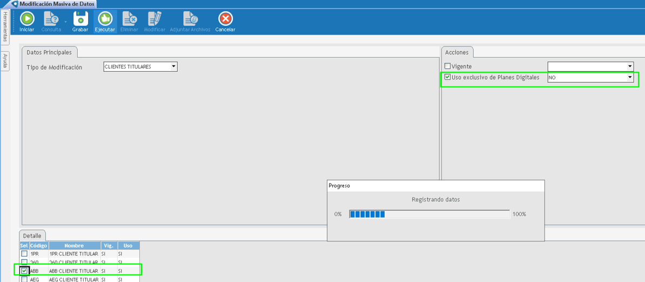Enable the Vigente checkbox
This screenshot has width=645, height=282.
click(447, 66)
